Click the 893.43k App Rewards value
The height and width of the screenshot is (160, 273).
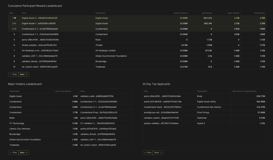[208, 18]
